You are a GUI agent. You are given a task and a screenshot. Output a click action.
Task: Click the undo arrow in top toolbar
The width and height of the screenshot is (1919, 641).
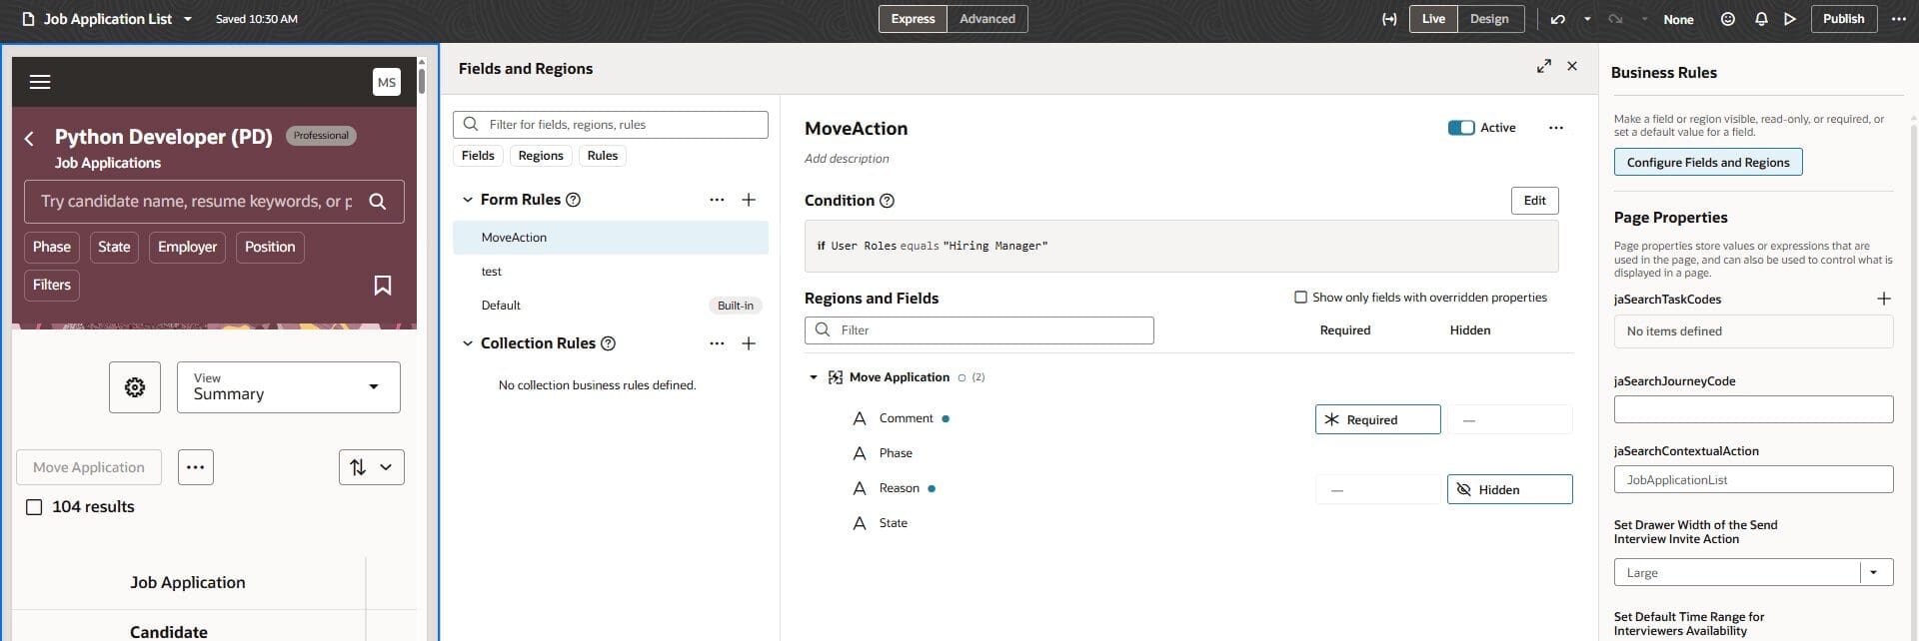[1557, 19]
